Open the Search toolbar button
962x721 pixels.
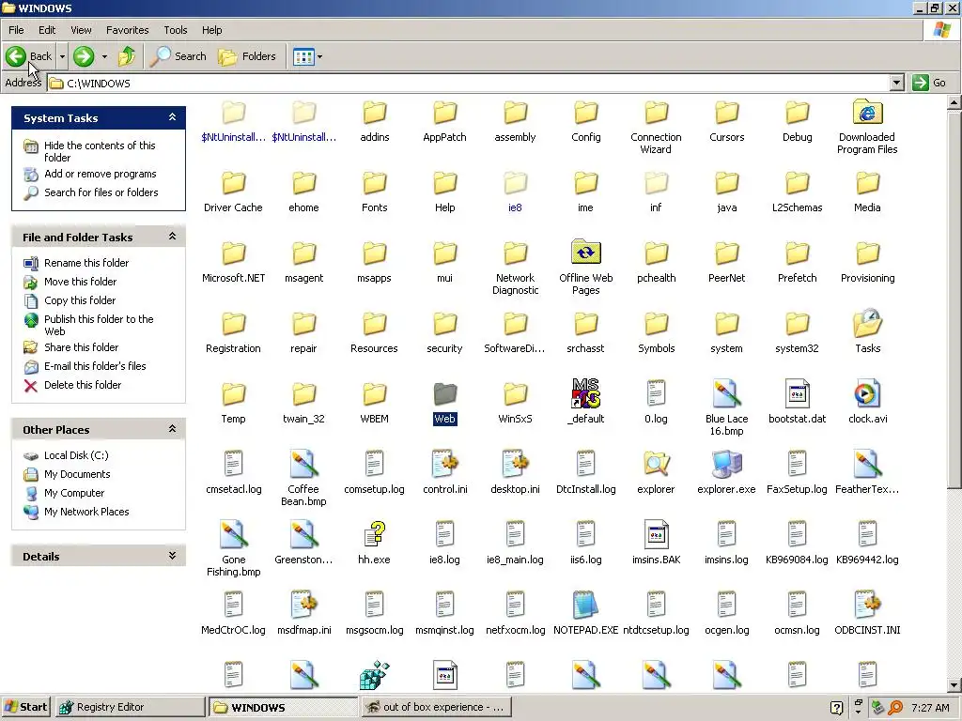[178, 56]
